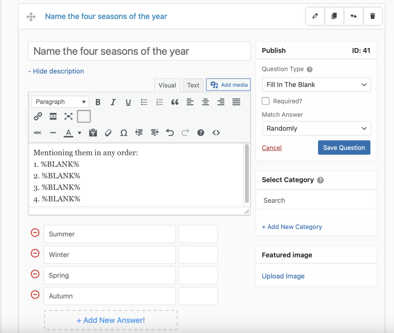Open the Paragraph style dropdown
The image size is (394, 333).
pyautogui.click(x=60, y=101)
